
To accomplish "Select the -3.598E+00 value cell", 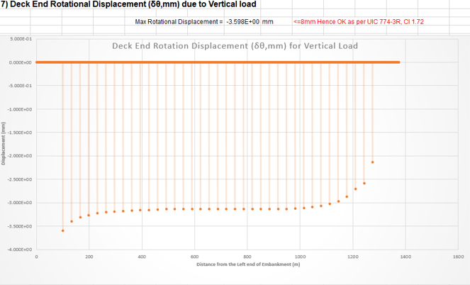I will (242, 22).
